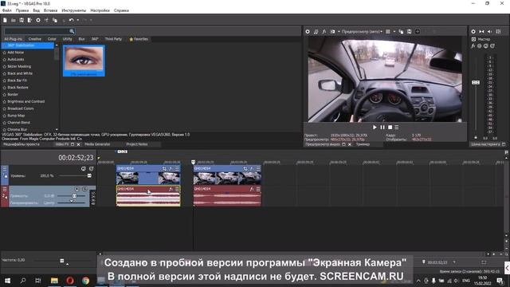This screenshot has width=510, height=287.
Task: Open Event FX on the second audio clip
Action: pyautogui.click(x=252, y=189)
